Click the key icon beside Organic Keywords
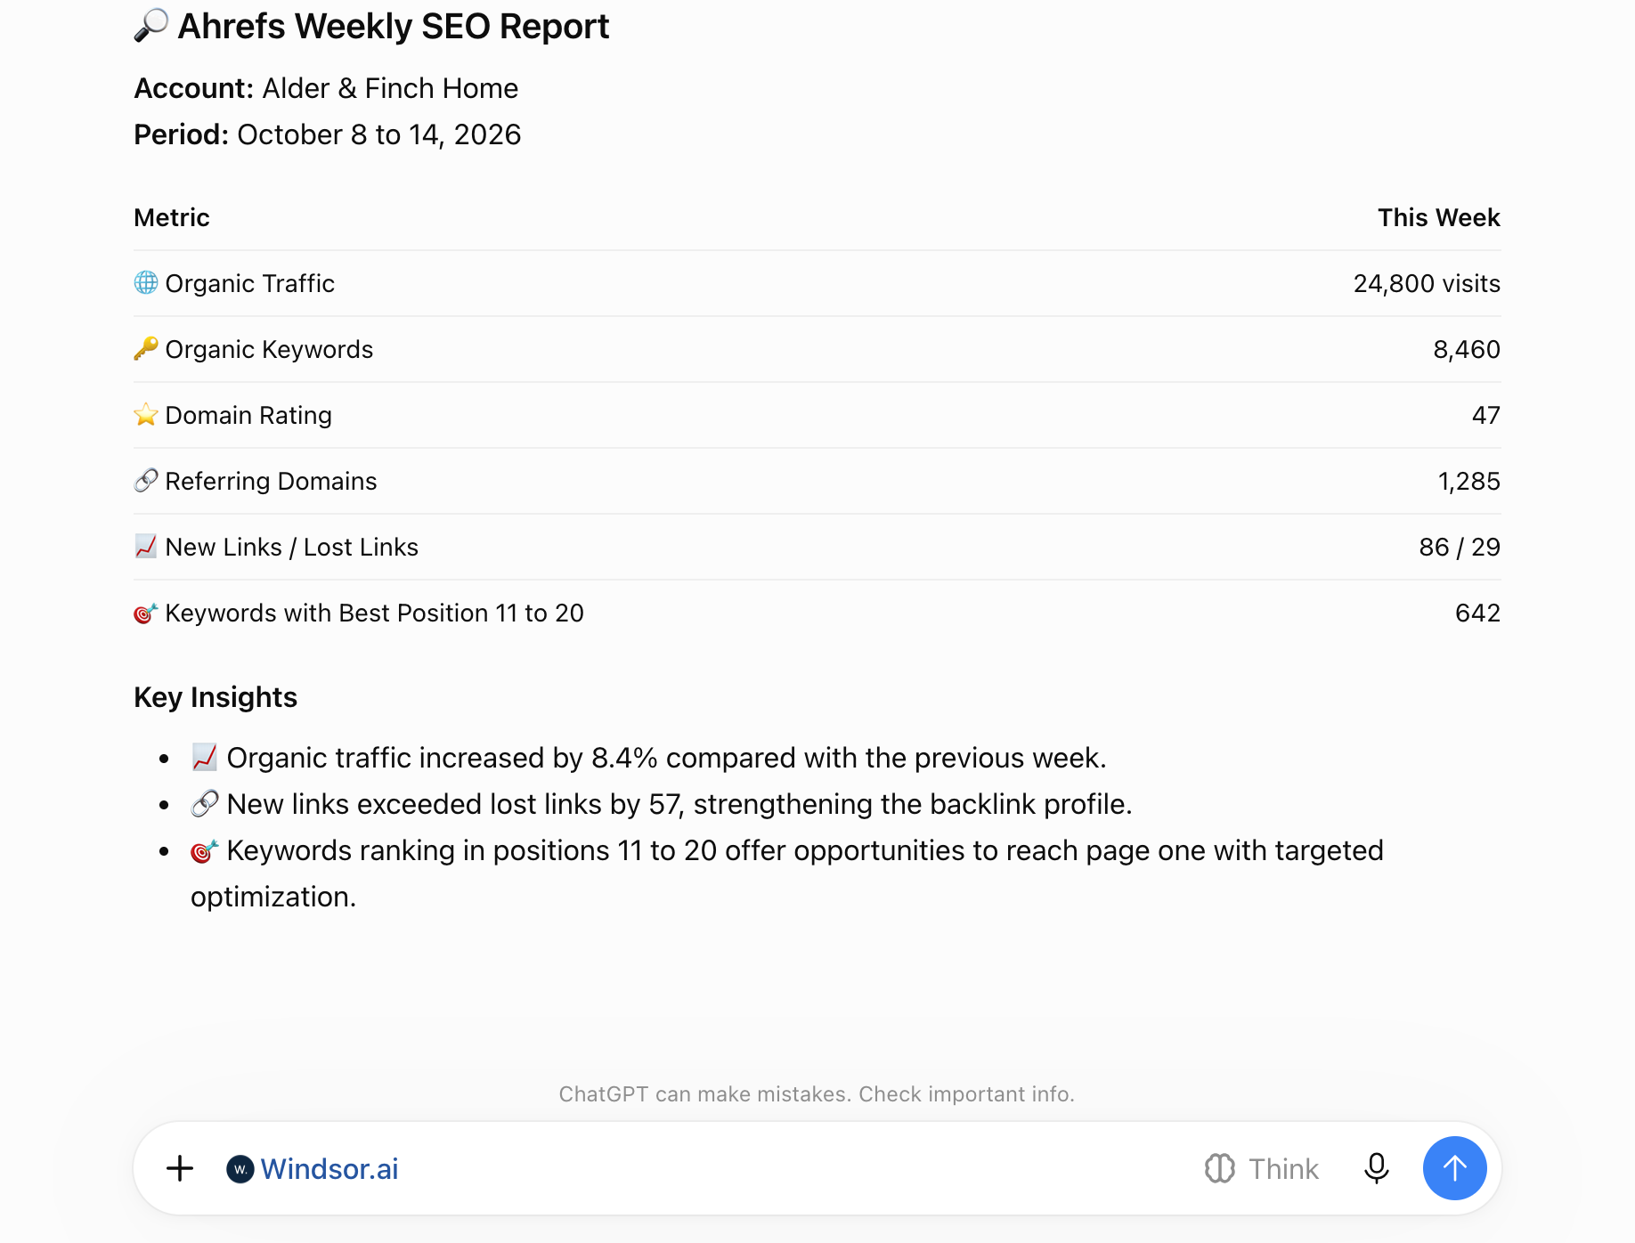Image resolution: width=1635 pixels, height=1243 pixels. [146, 349]
